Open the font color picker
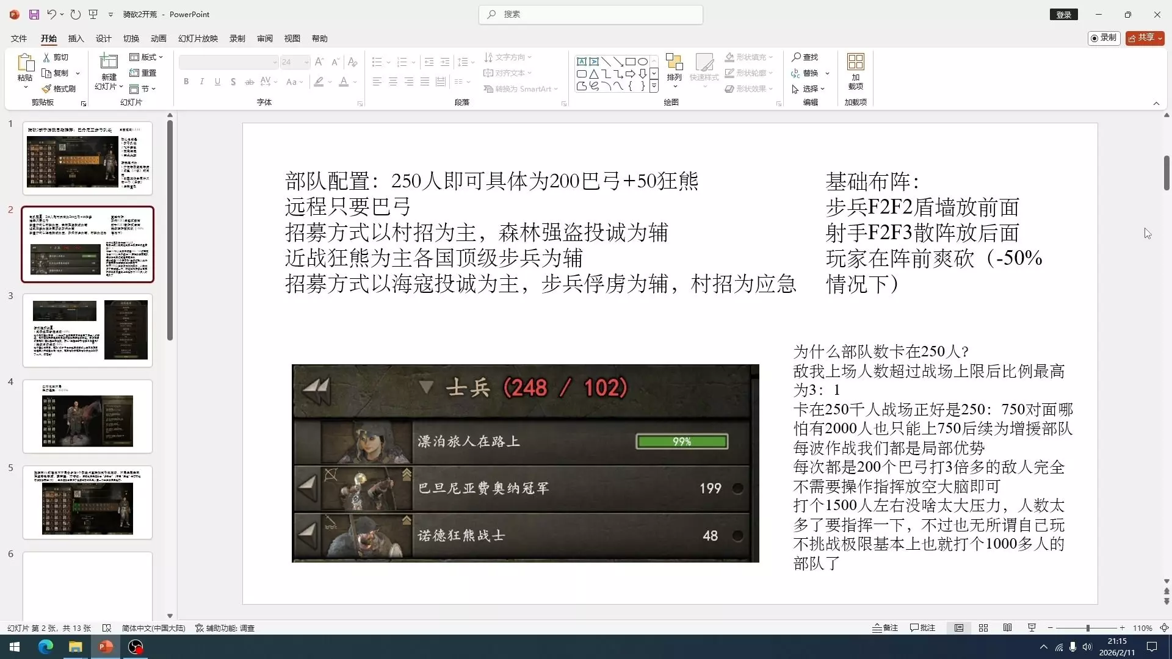 point(344,82)
